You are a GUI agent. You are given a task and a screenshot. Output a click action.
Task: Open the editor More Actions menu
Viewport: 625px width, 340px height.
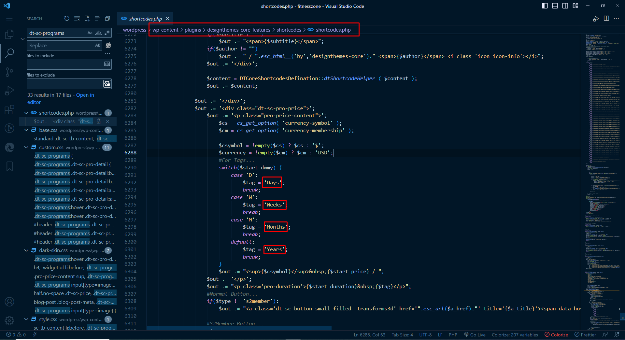tap(617, 19)
